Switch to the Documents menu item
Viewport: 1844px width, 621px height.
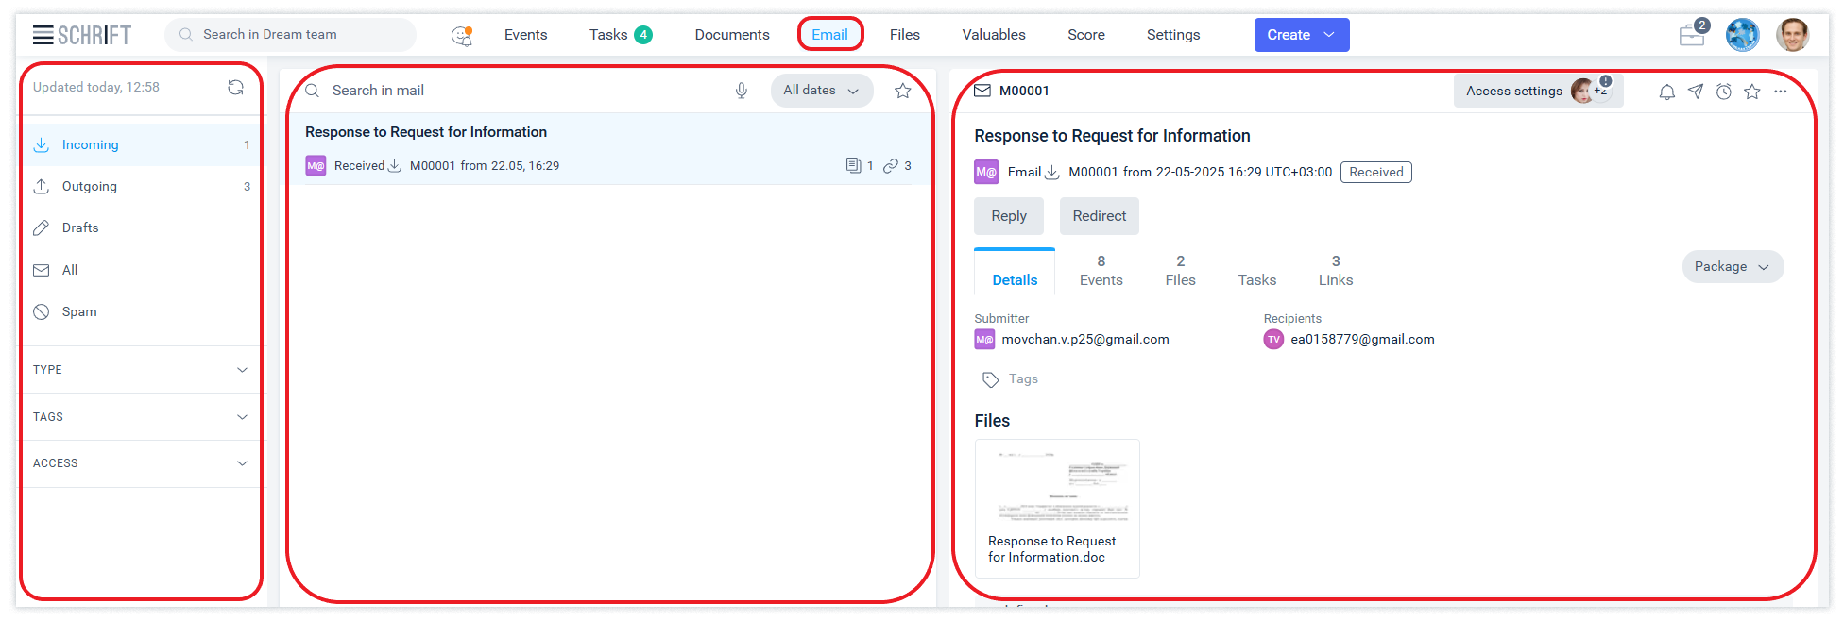732,35
